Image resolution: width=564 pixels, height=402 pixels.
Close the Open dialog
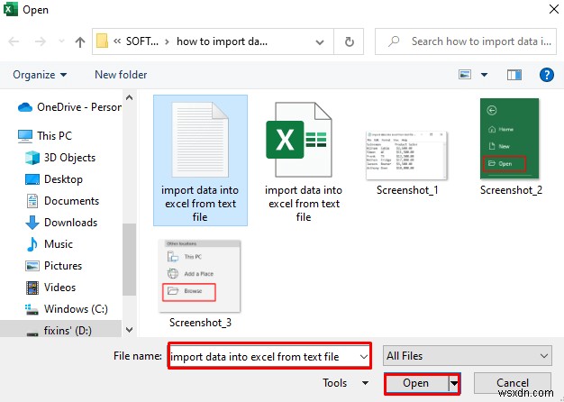[554, 9]
